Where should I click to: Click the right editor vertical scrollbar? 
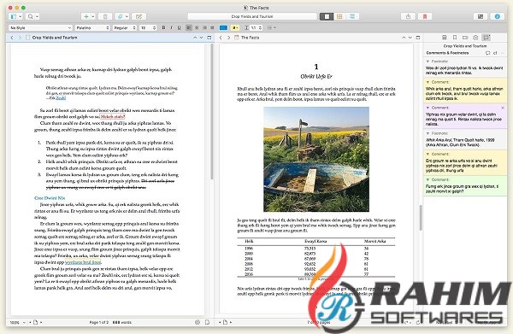click(x=421, y=218)
